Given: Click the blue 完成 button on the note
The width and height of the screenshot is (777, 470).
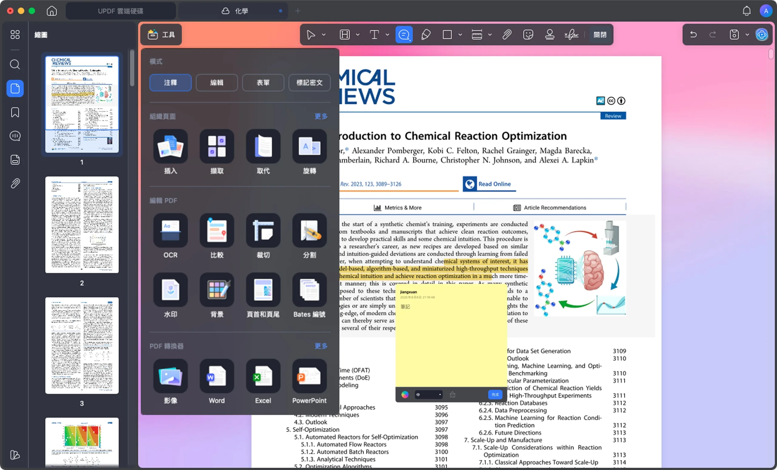Looking at the screenshot, I should [x=495, y=394].
